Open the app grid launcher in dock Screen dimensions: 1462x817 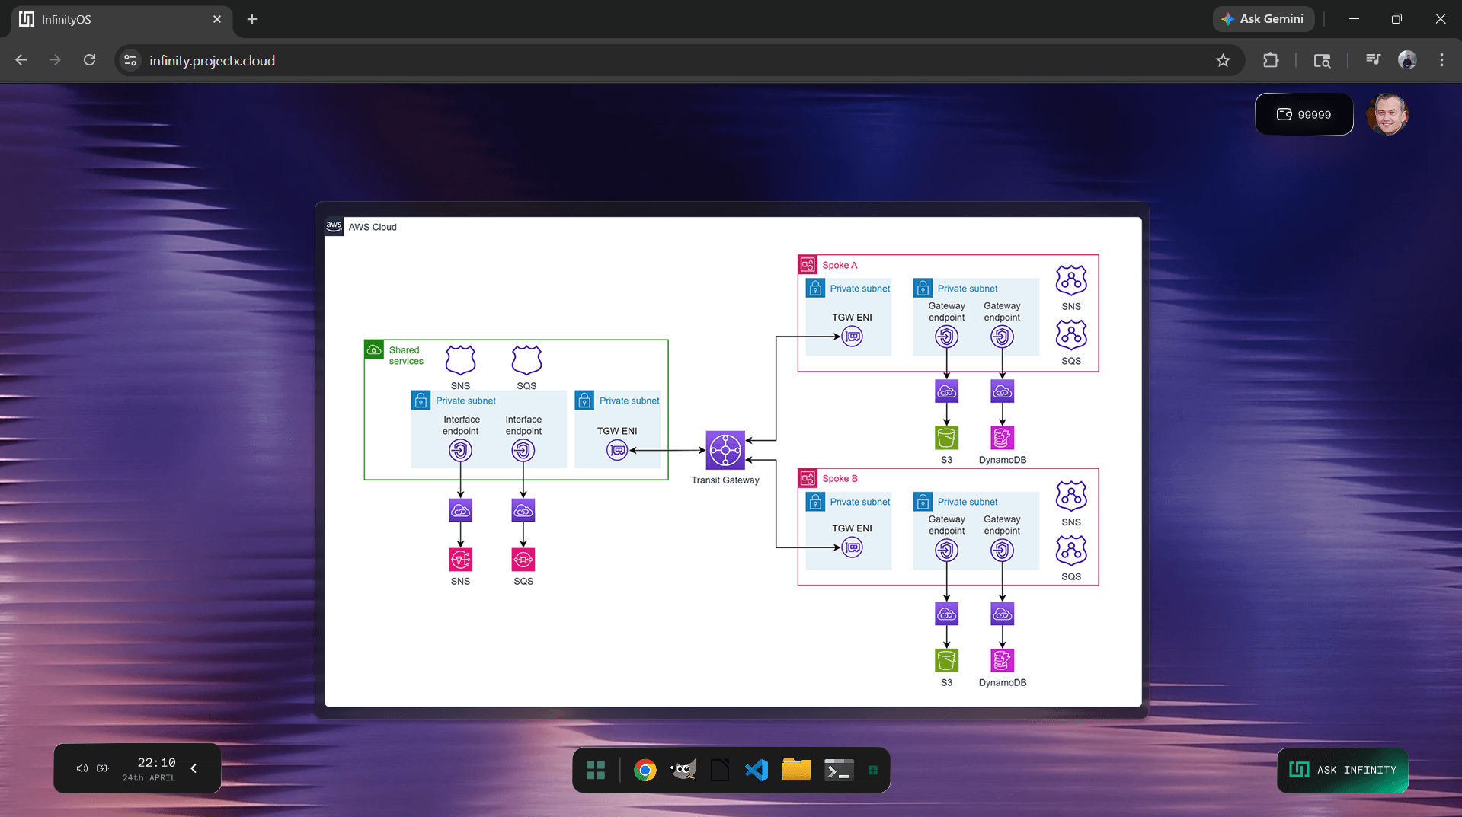point(596,770)
